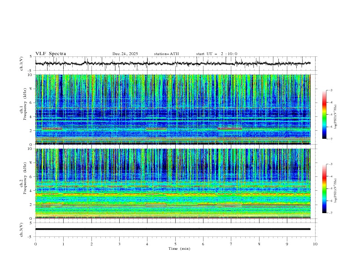Screen dimensions: 355x274
Task: Click the date "Dec.24, 2025"
Action: point(125,54)
